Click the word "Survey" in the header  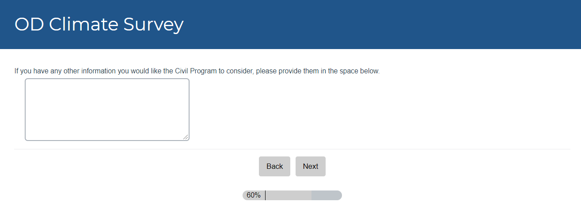point(153,25)
